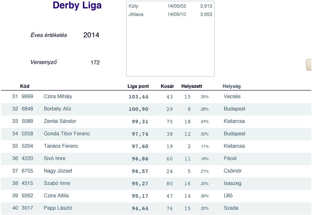Viewport: 312px width, 215px height.
Task: Click the beige button at right edge
Action: (x=309, y=65)
